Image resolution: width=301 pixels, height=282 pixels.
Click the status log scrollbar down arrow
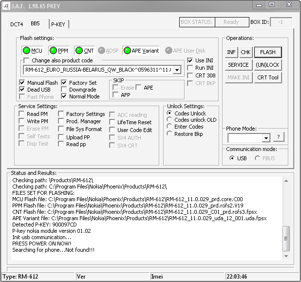pos(286,256)
